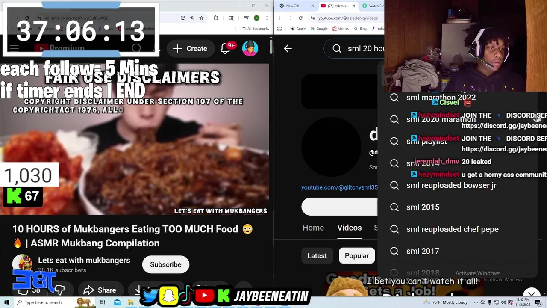Image resolution: width=547 pixels, height=308 pixels.
Task: Sort channel videos by Popular
Action: [x=357, y=256]
